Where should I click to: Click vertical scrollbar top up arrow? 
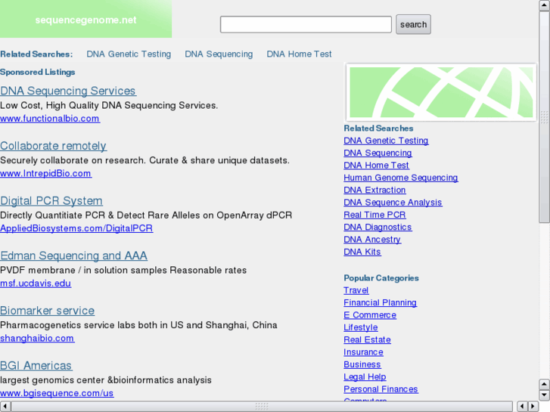pos(545,5)
